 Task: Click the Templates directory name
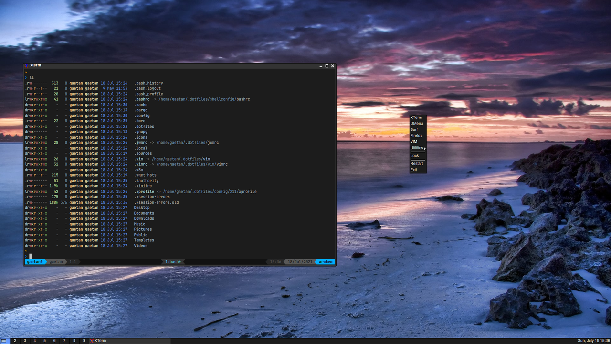tap(144, 240)
